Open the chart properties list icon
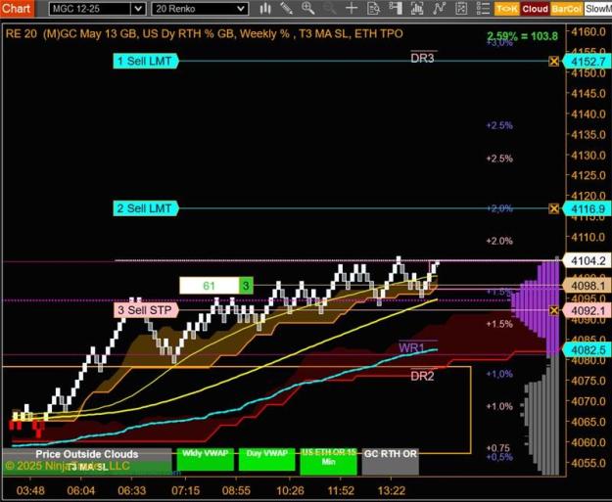612x502 pixels. tap(483, 9)
